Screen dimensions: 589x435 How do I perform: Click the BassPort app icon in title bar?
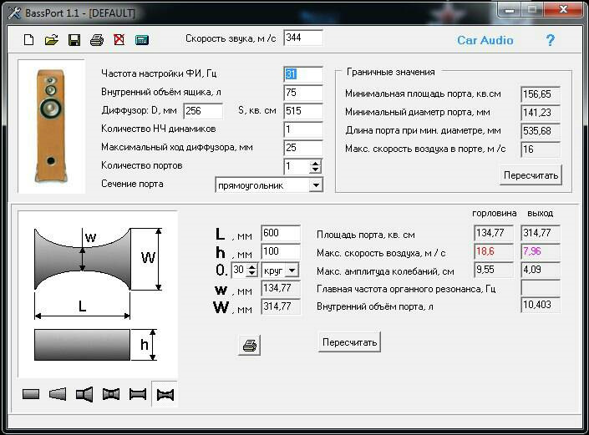click(15, 13)
